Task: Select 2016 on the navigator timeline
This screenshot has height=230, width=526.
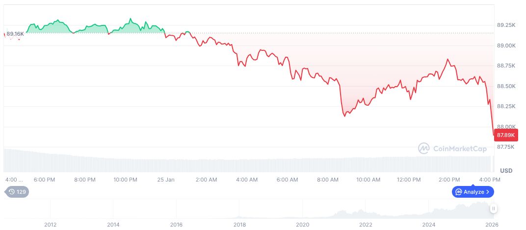Action: click(176, 225)
